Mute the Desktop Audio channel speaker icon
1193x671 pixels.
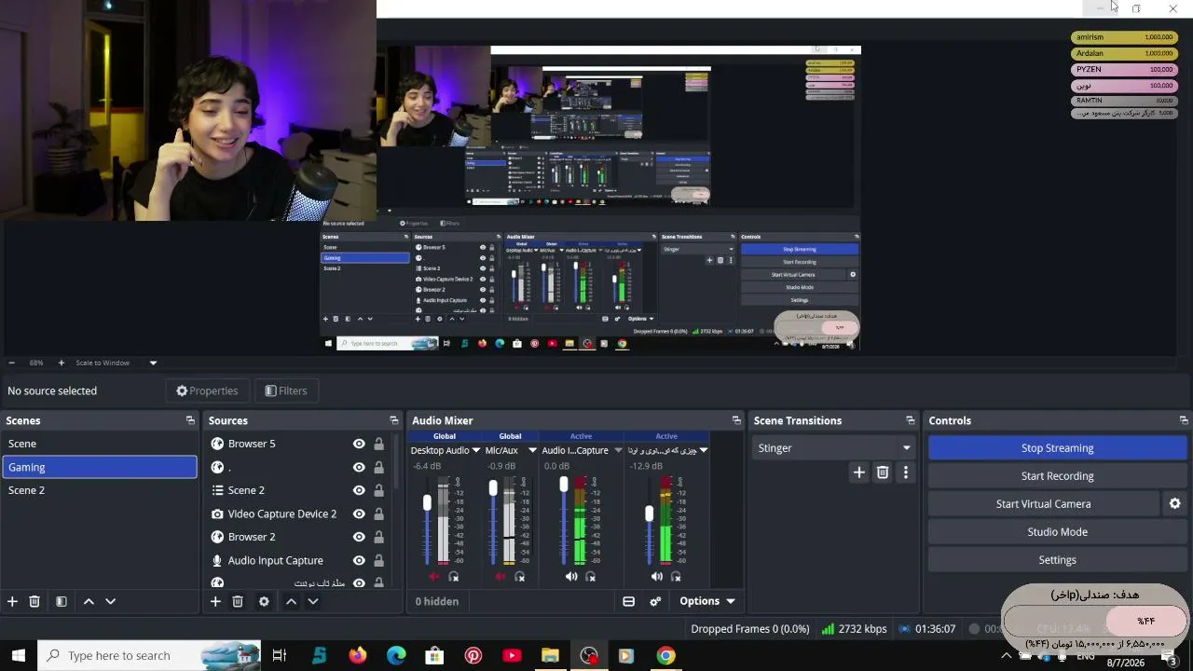tap(433, 577)
